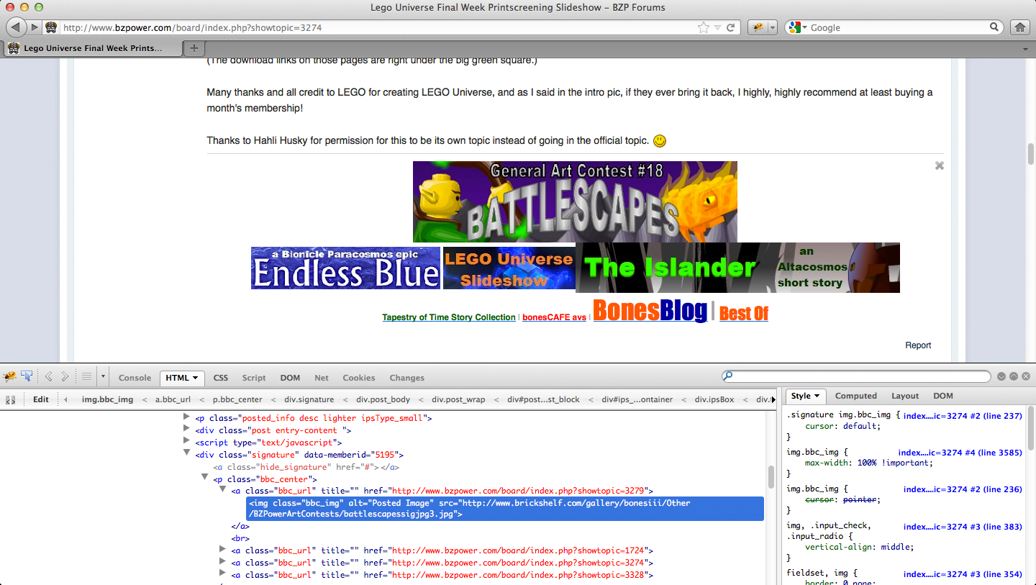Screen dimensions: 1036x585
Task: Open the Style side panel options dropdown
Action: [817, 396]
